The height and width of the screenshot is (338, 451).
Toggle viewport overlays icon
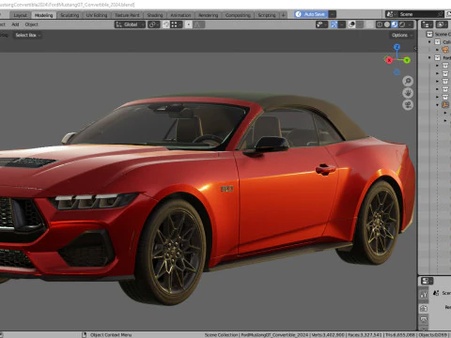point(351,24)
